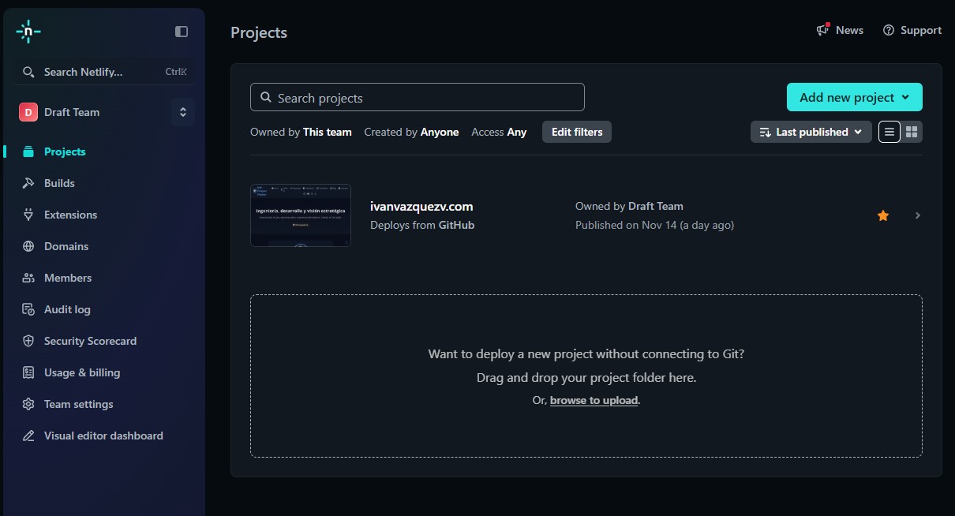Switch to grid view layout

912,132
